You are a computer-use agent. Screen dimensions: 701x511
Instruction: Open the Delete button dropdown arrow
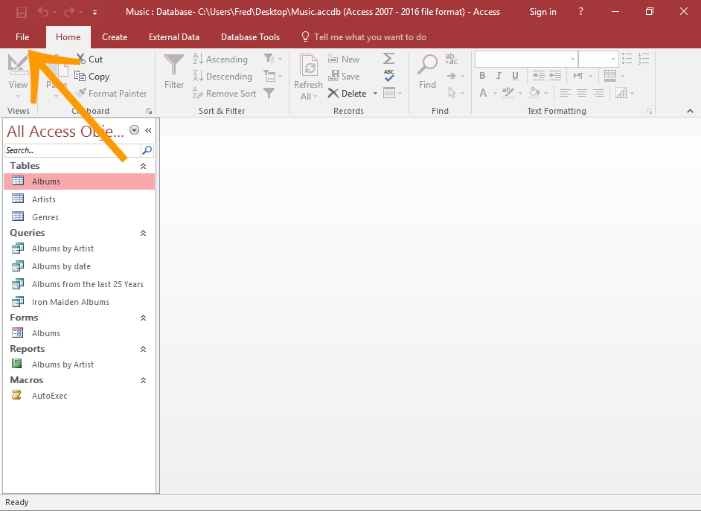coord(375,94)
